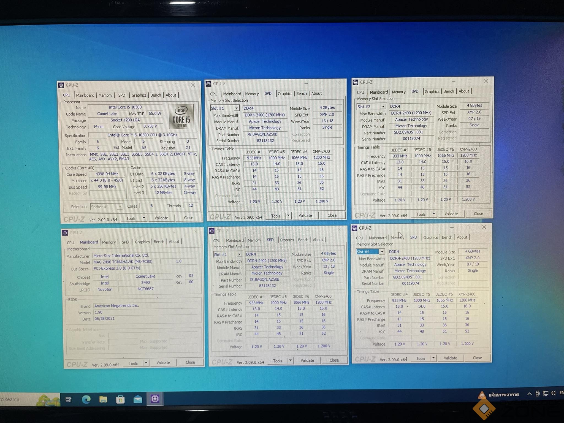Click Close button in the Slot #4 window
Screen dimensions: 564x423
click(477, 358)
